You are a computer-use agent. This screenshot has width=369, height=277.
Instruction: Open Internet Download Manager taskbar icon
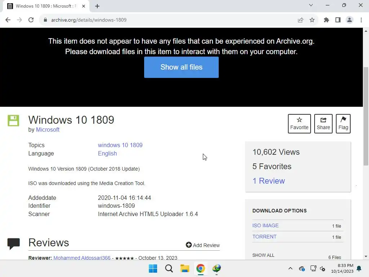[x=217, y=268]
